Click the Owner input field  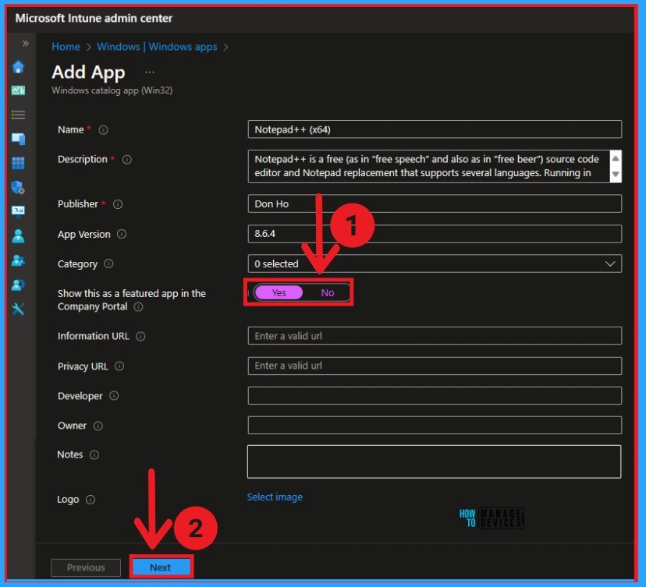tap(435, 425)
